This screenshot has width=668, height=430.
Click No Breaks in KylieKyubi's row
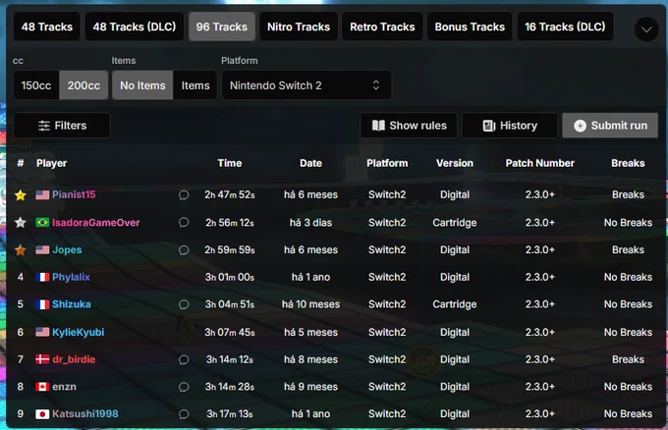pyautogui.click(x=628, y=332)
